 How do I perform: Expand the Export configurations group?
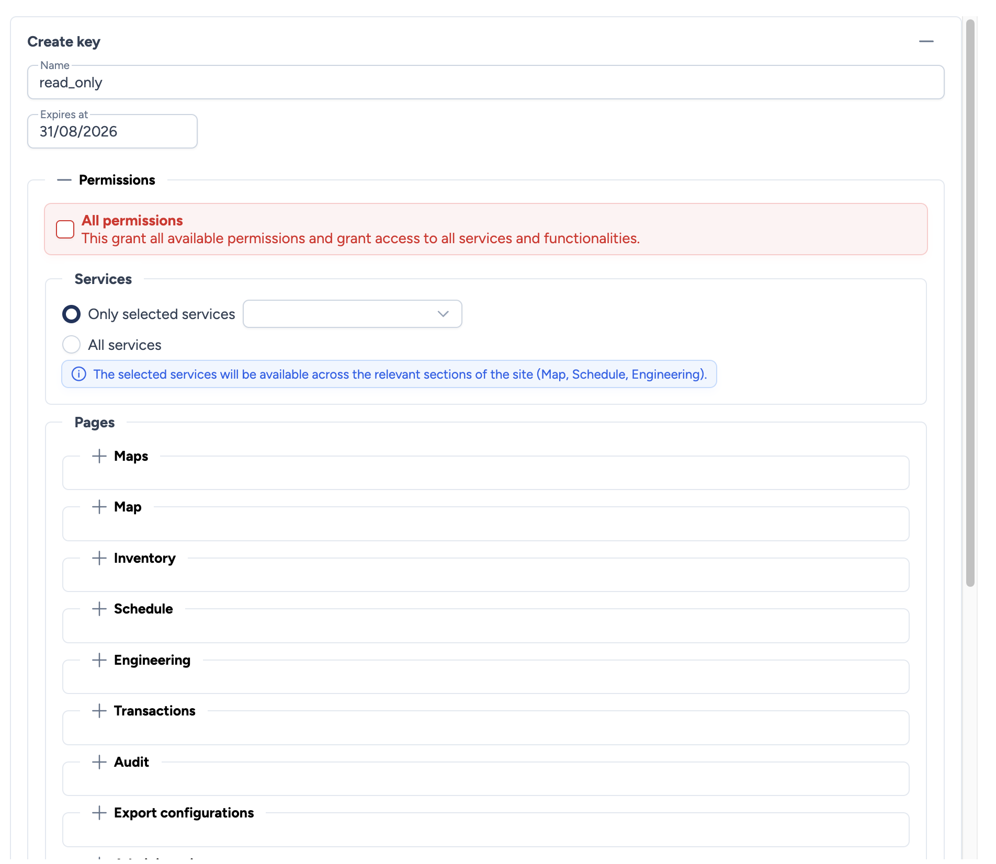coord(99,813)
